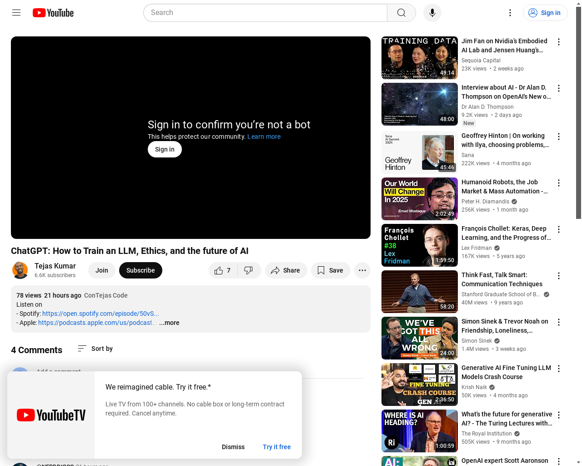Play Where is AI Heading thumbnail

pyautogui.click(x=420, y=431)
